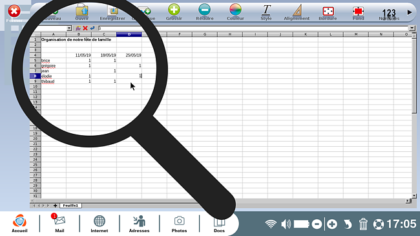Open Mail from the bottom dock
Viewport: 420px width, 236px height.
tap(59, 223)
